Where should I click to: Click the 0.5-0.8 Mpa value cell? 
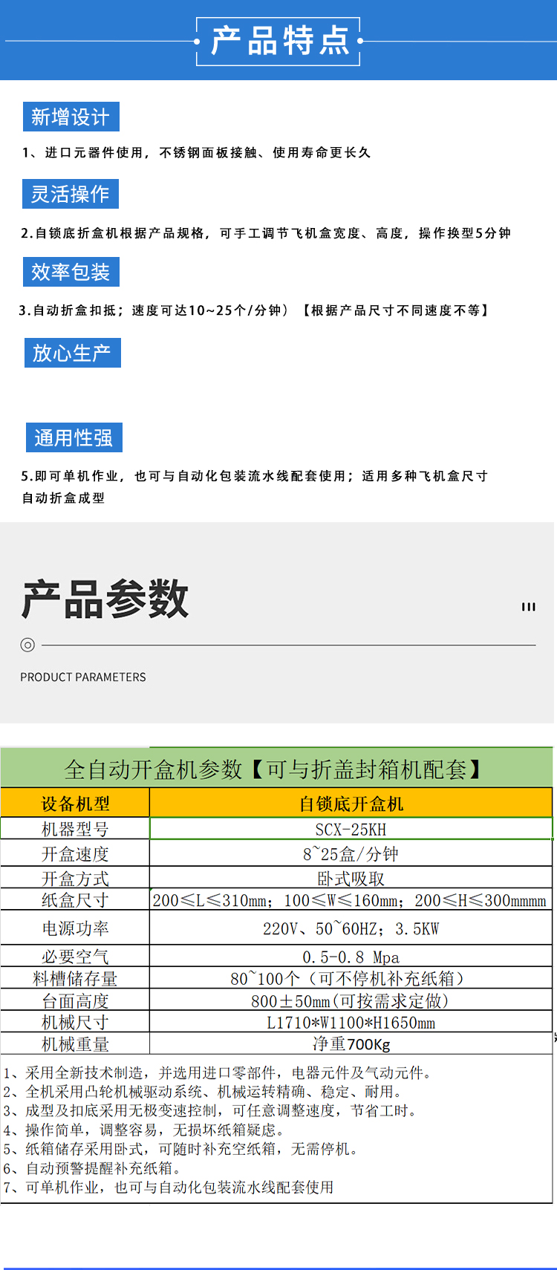351,957
